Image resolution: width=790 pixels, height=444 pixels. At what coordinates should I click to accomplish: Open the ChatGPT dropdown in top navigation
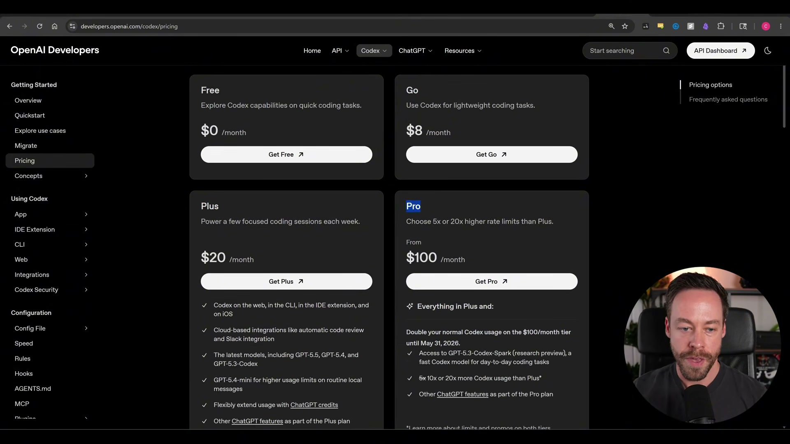[x=416, y=51]
